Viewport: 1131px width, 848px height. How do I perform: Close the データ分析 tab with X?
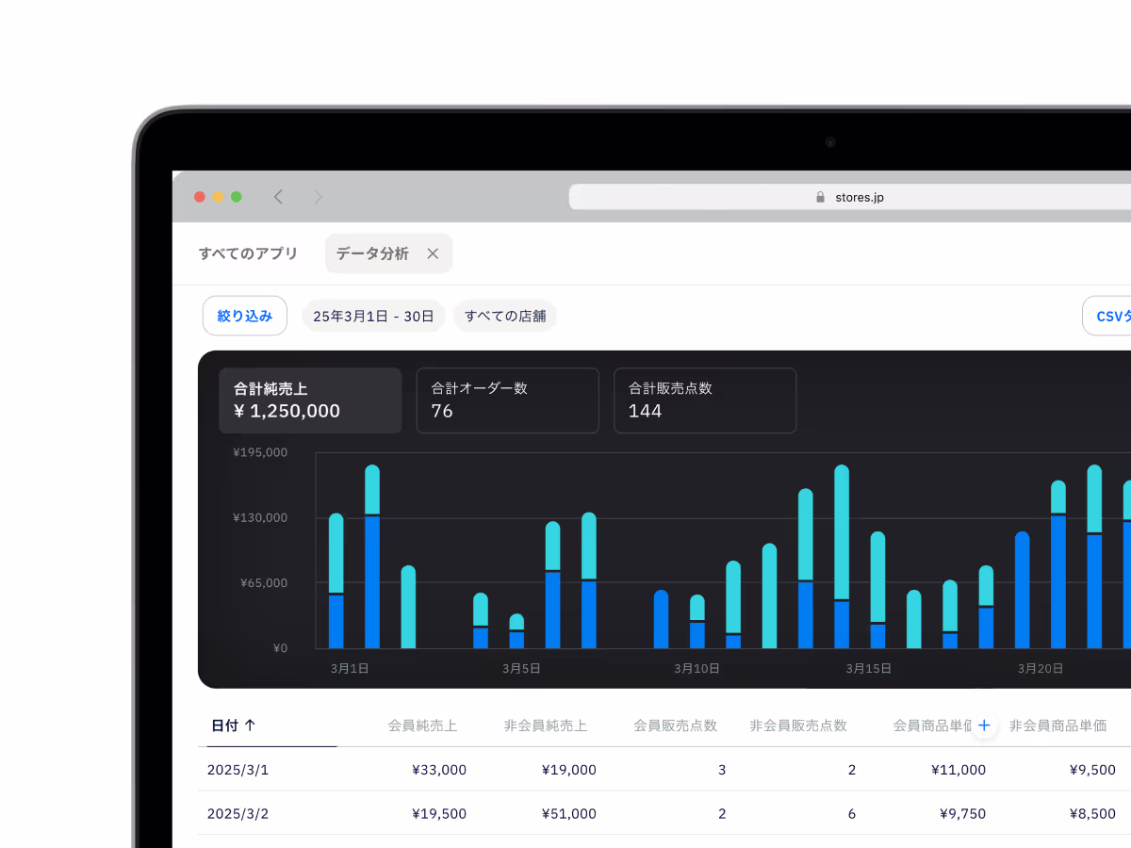433,253
